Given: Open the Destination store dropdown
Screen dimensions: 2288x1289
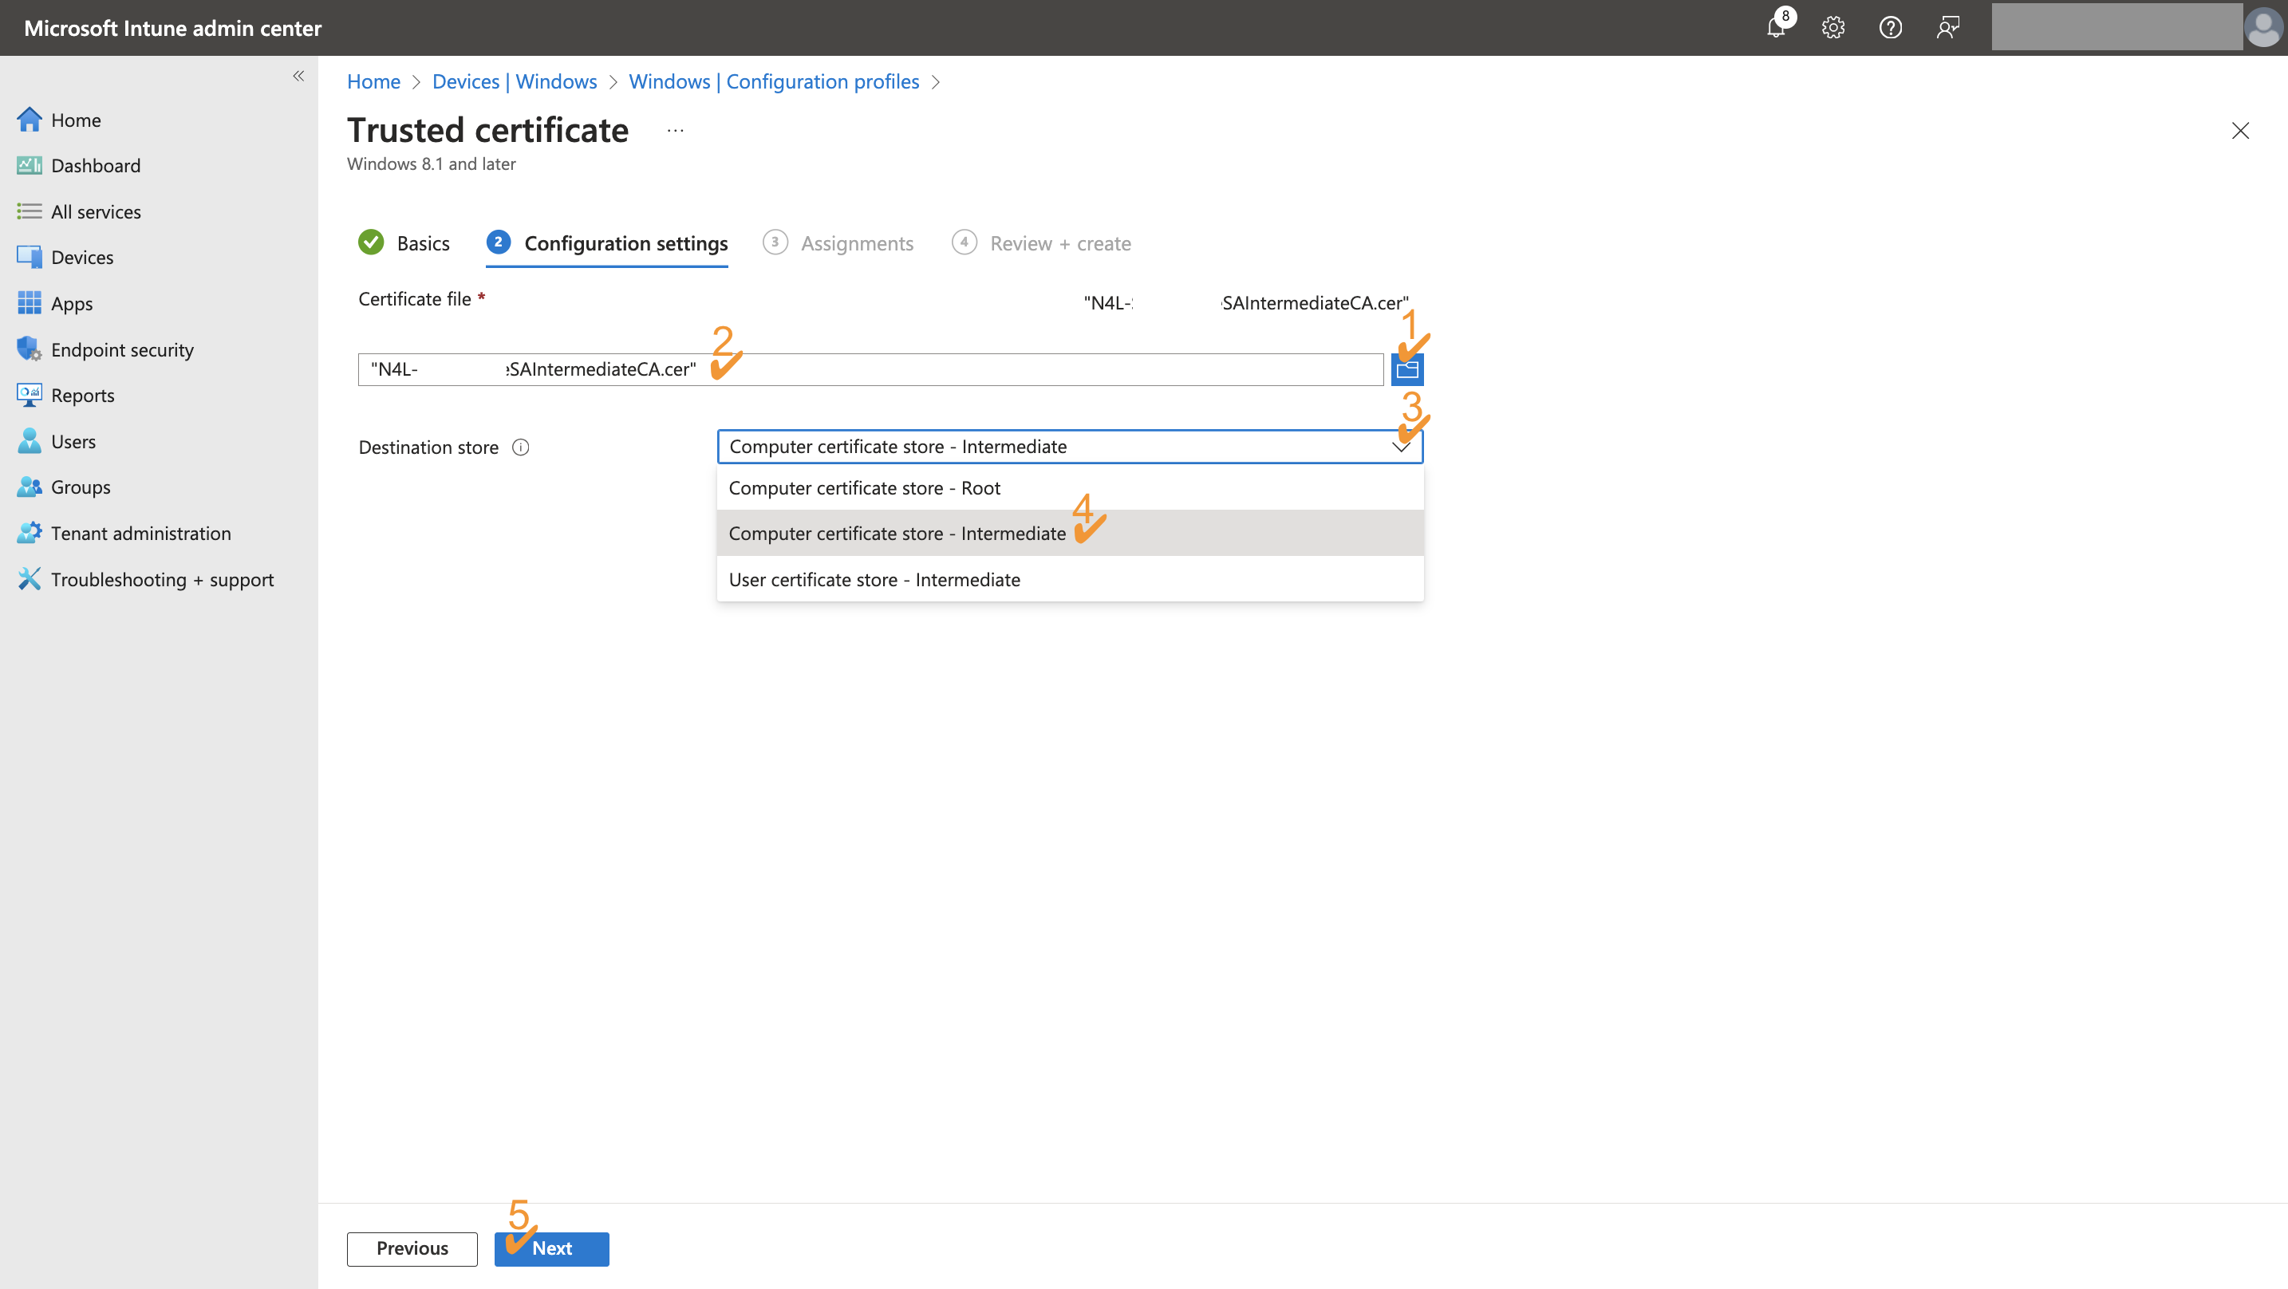Looking at the screenshot, I should 1402,446.
